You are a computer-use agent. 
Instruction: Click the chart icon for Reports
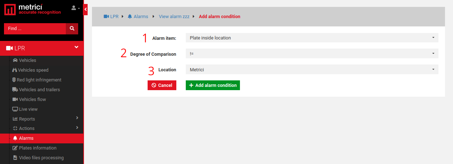15,119
